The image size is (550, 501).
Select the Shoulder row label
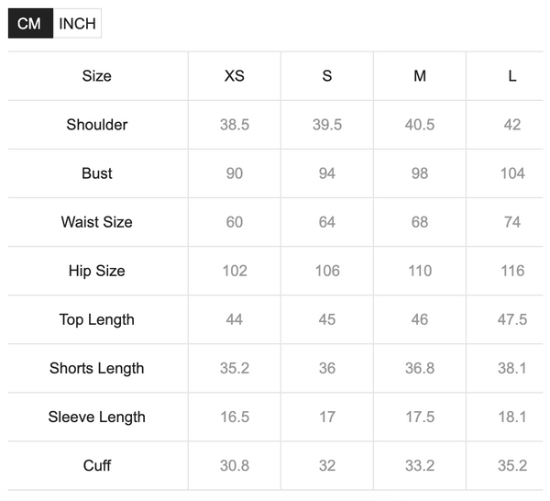[97, 125]
